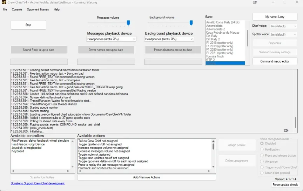Image resolution: width=303 pixels, height=191 pixels.
Task: Click the Assign control button
Action: [x=237, y=145]
